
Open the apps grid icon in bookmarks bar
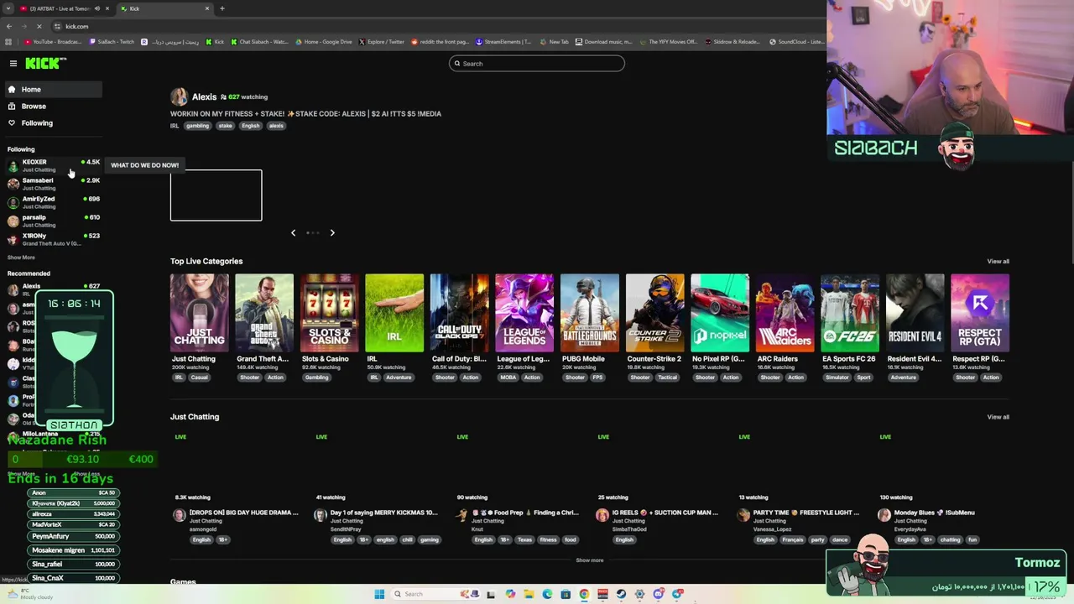[8, 41]
